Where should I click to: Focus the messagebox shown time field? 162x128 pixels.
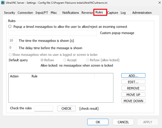tap(12, 41)
